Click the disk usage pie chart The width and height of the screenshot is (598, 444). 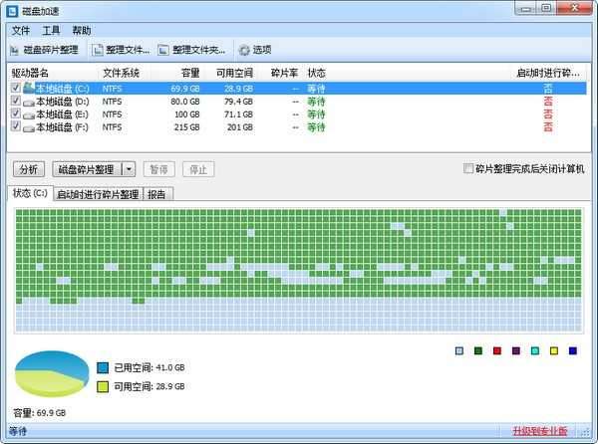coord(52,373)
